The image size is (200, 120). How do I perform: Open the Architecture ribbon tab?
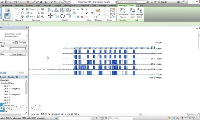click(7, 5)
